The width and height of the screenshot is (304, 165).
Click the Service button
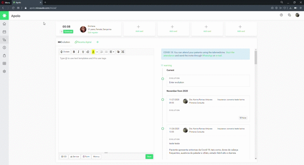point(74,156)
